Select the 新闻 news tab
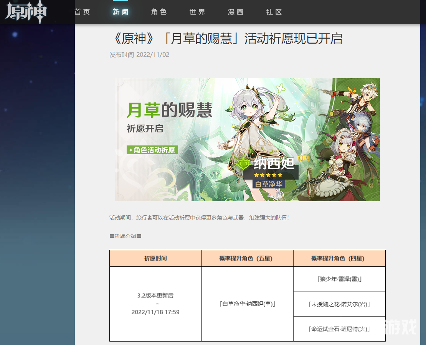This screenshot has height=345, width=426. [x=121, y=12]
